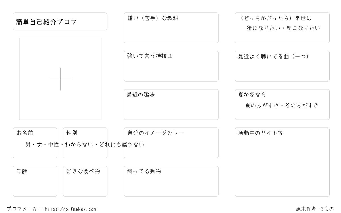
Task: Click the 年齢 field
Action: (35, 181)
